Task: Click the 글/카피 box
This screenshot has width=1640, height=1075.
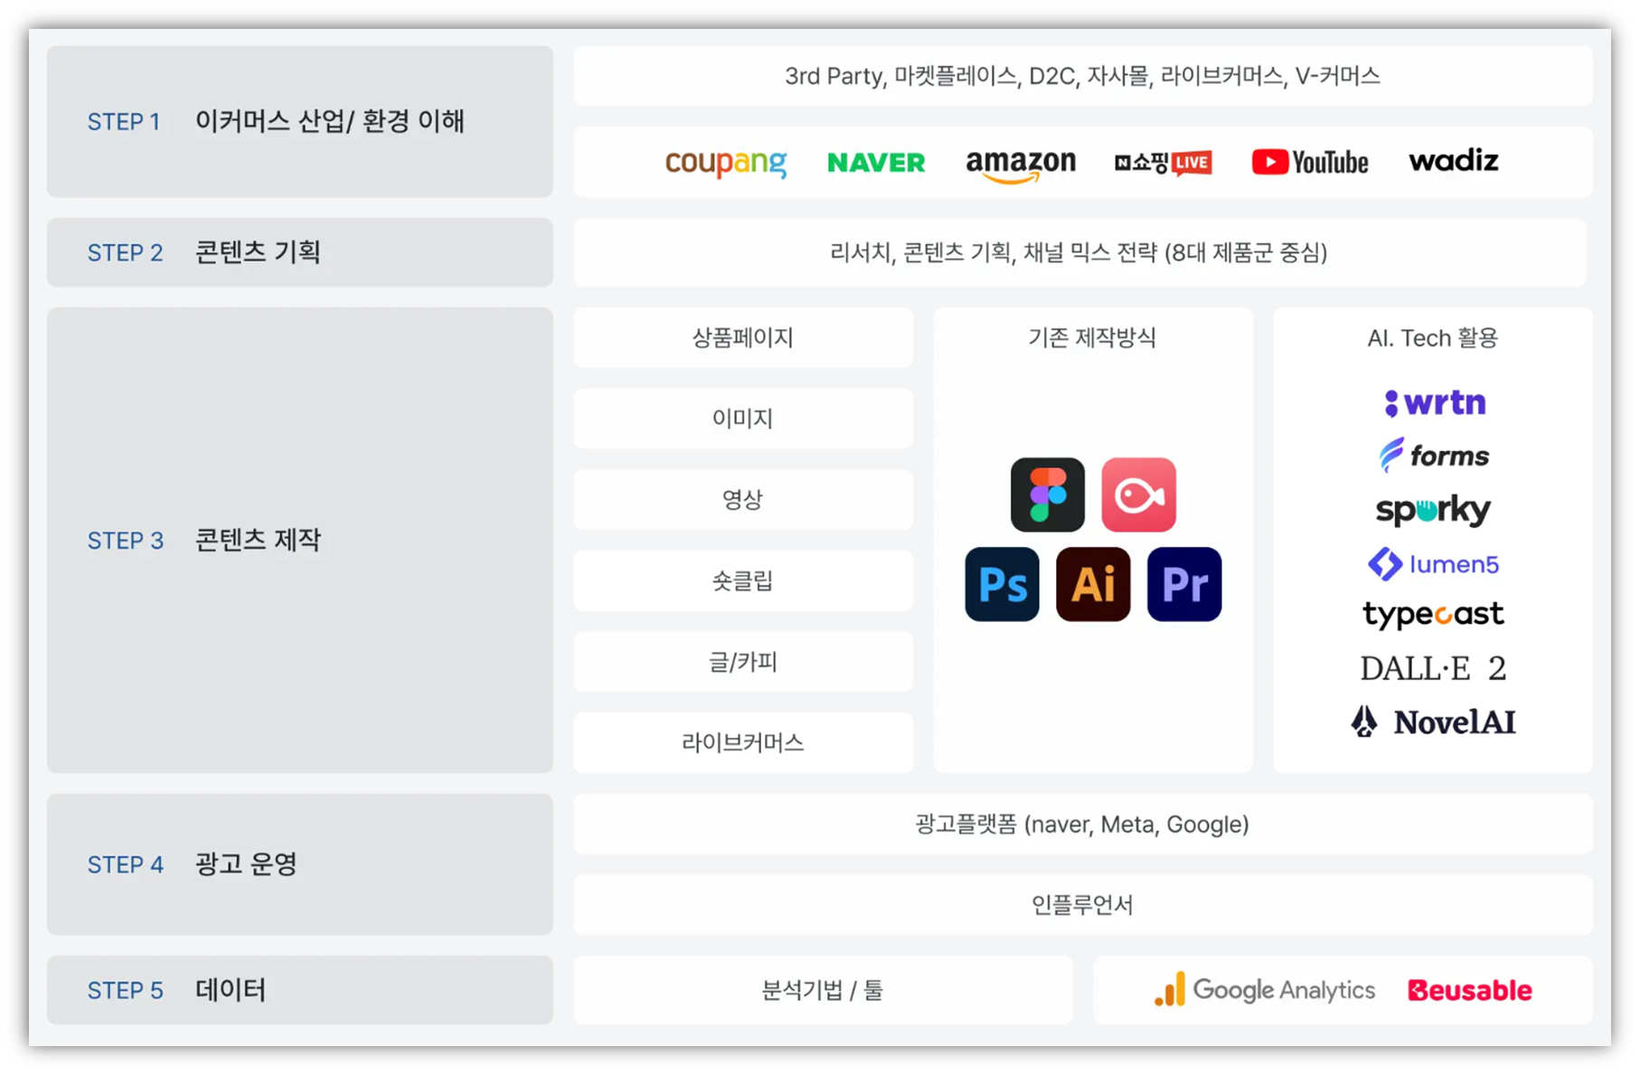Action: click(743, 662)
